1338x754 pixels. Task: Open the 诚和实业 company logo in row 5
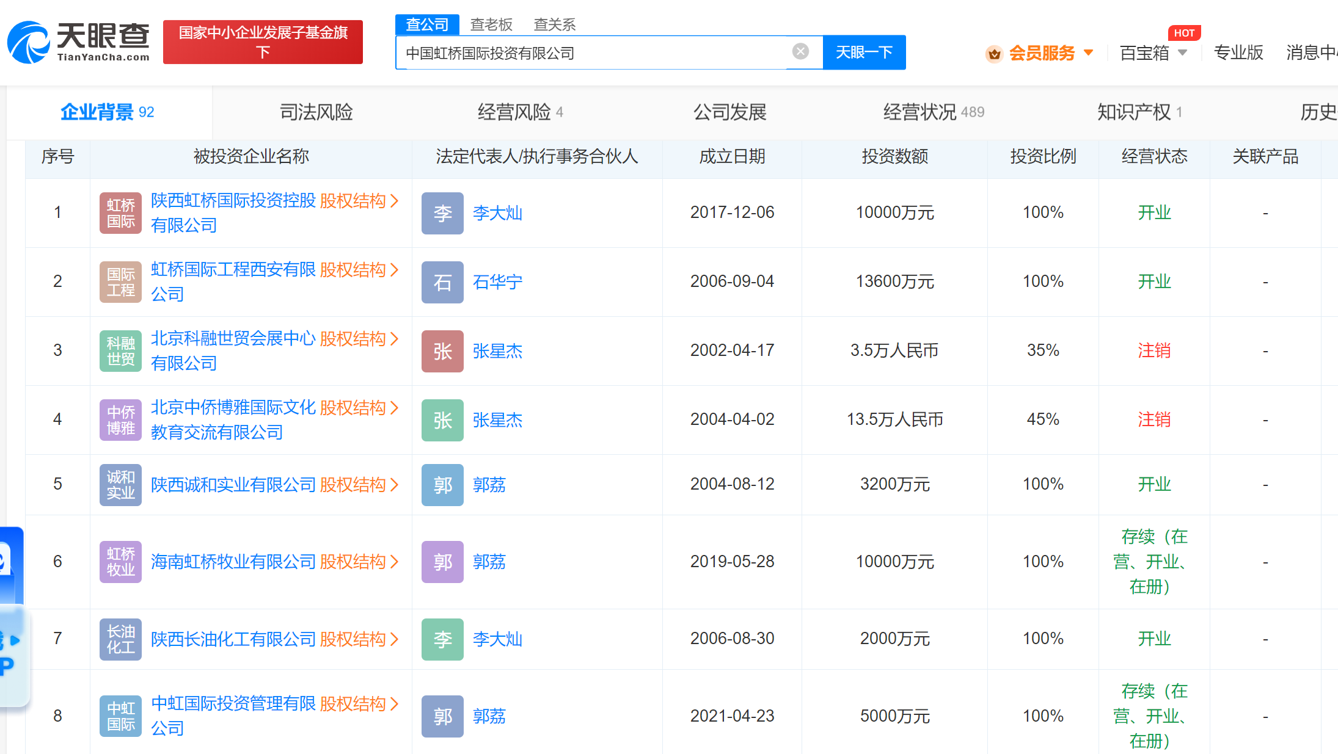click(x=120, y=485)
